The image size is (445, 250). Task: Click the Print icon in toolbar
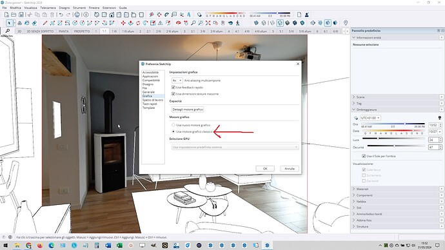[77, 15]
